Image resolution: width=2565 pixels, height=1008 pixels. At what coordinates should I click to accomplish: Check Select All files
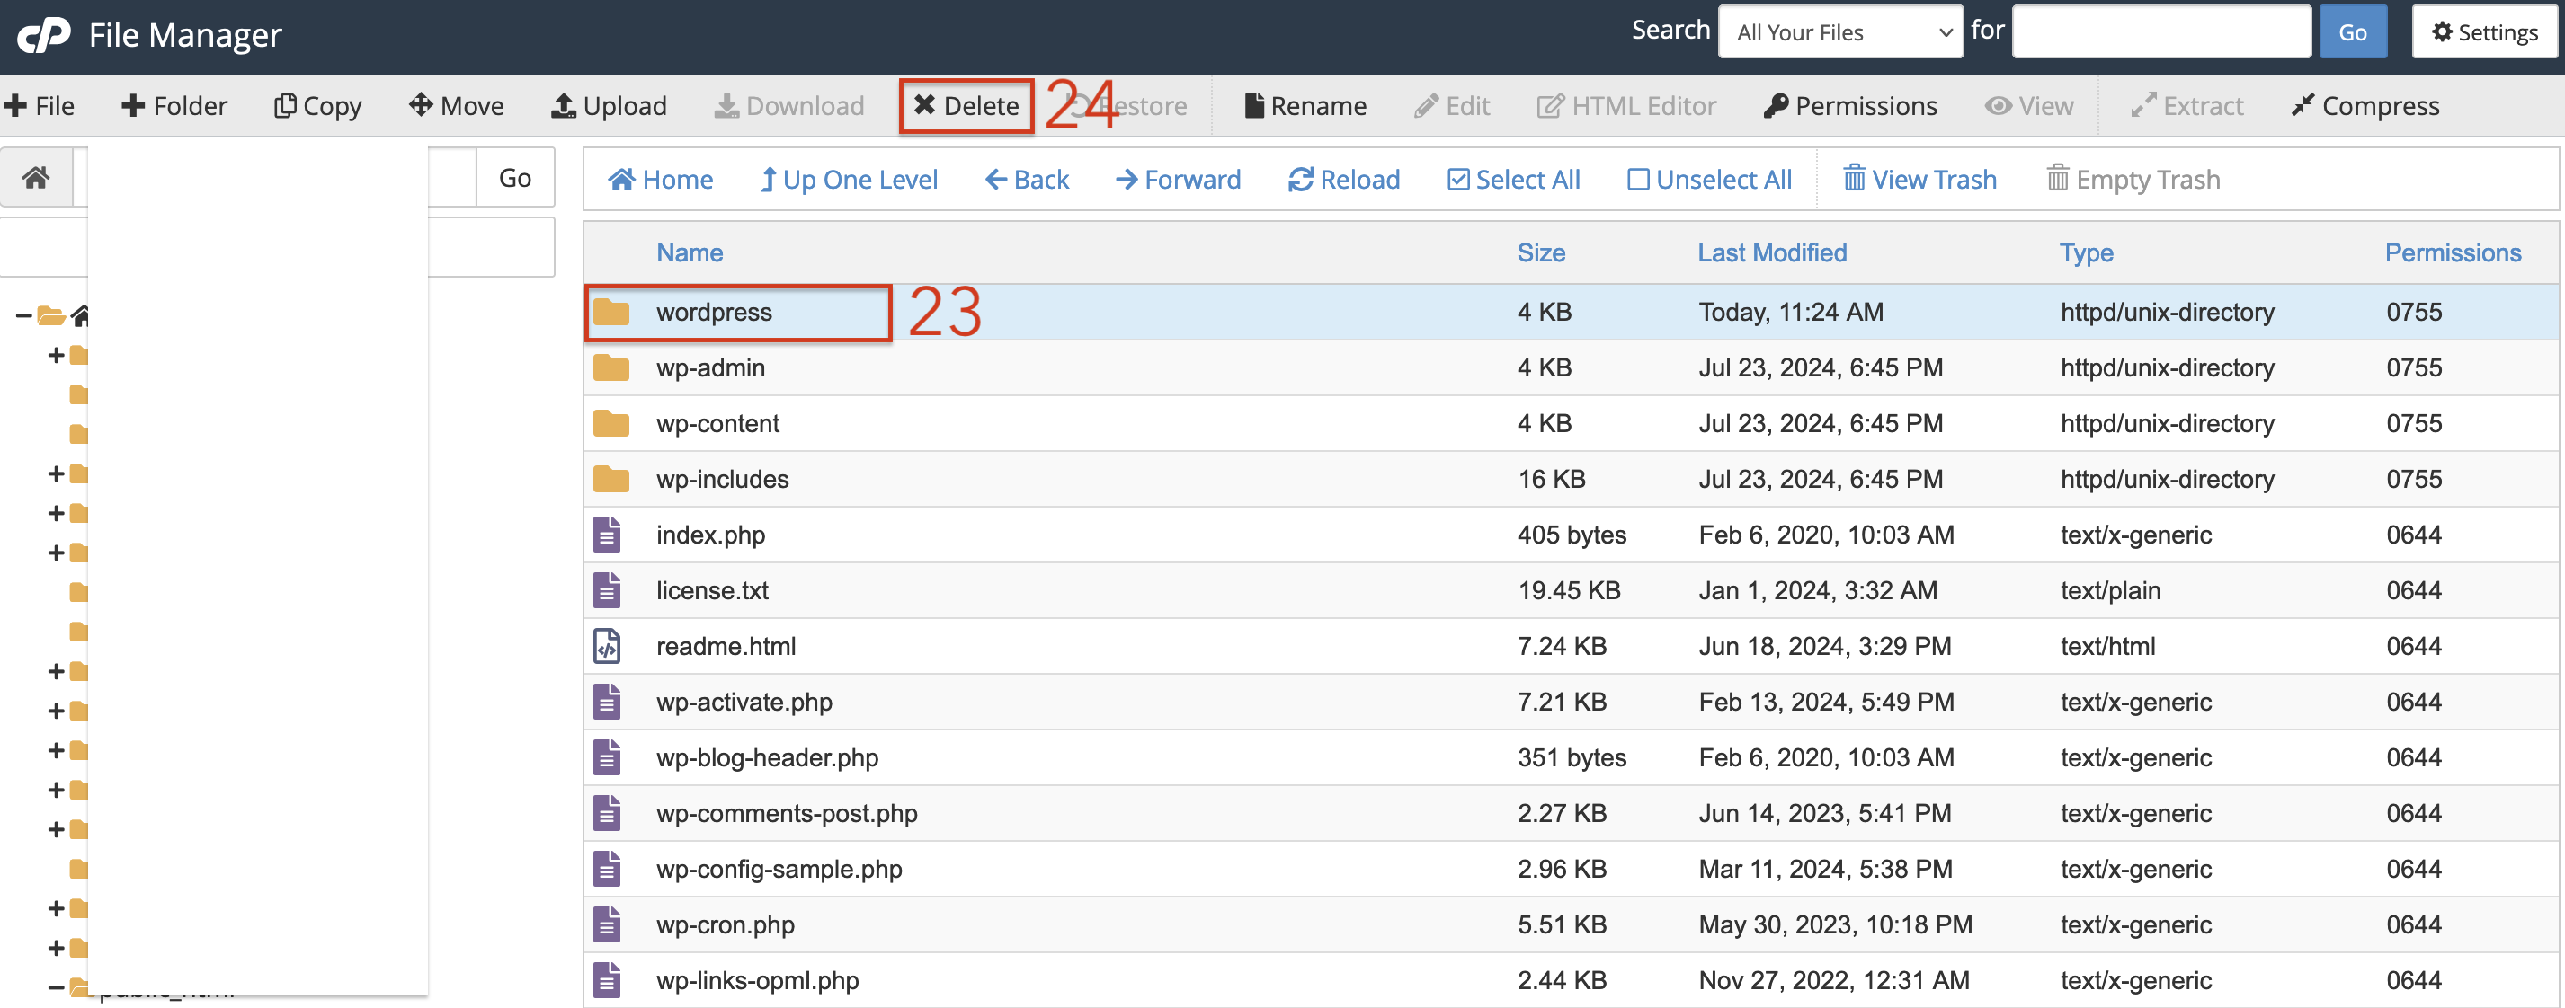click(x=1513, y=179)
